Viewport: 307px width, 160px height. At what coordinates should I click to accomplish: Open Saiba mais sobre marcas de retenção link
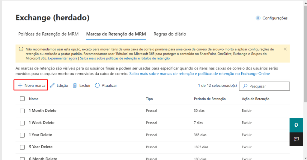point(199,74)
